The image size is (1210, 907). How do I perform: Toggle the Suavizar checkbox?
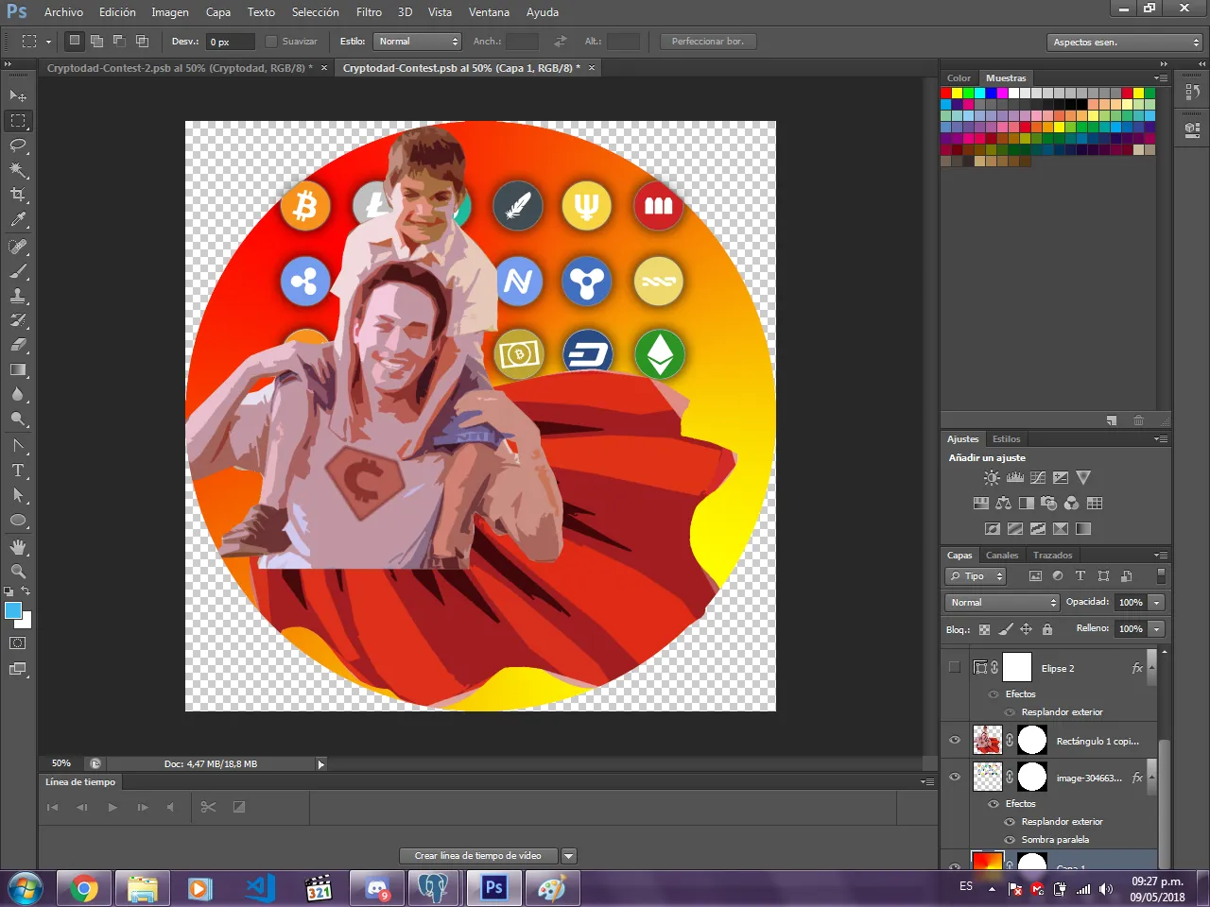point(271,42)
